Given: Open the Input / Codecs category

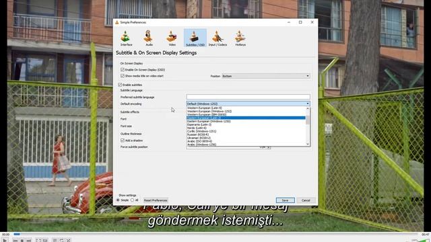Looking at the screenshot, I should click(x=218, y=38).
